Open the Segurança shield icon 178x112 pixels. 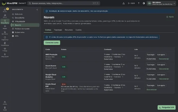5,38
